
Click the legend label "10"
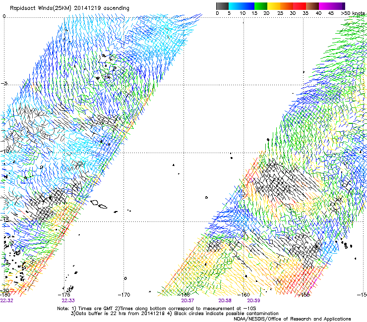pos(243,13)
